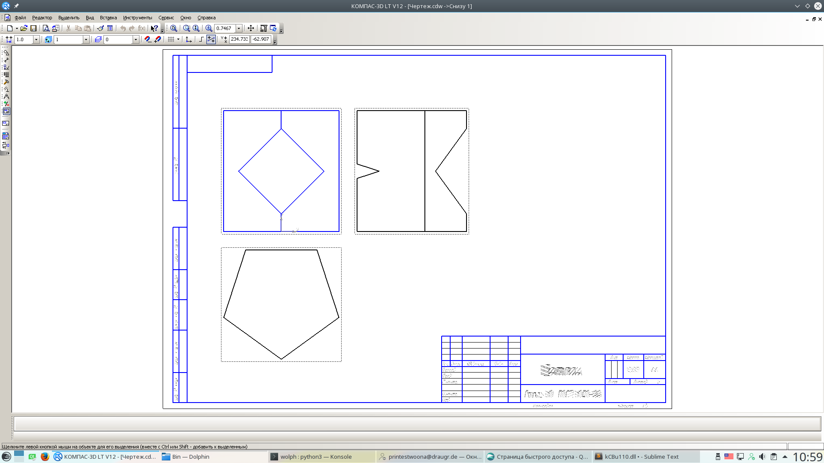Open Firefox from the taskbar
This screenshot has height=463, width=824.
(45, 457)
